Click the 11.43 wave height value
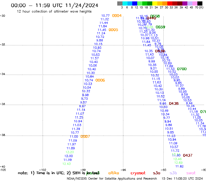The height and width of the screenshot is (181, 206). 149,54
